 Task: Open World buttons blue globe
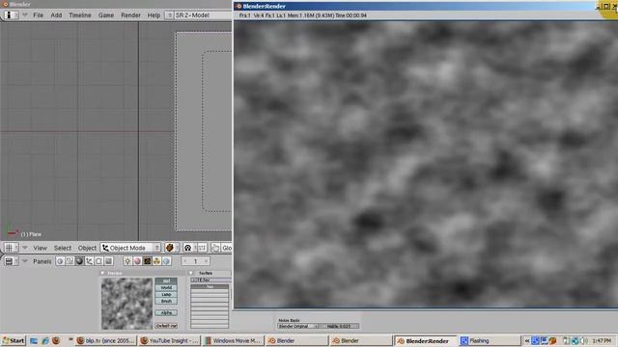[166, 261]
